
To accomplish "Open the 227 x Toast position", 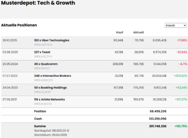I will 42,52.
